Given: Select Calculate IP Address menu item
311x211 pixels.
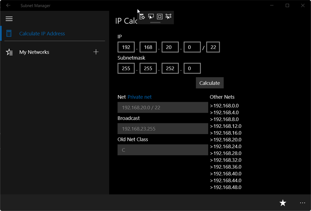Looking at the screenshot, I should click(x=42, y=34).
